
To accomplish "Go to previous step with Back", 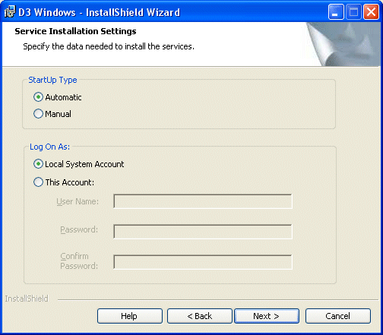I will coord(200,316).
